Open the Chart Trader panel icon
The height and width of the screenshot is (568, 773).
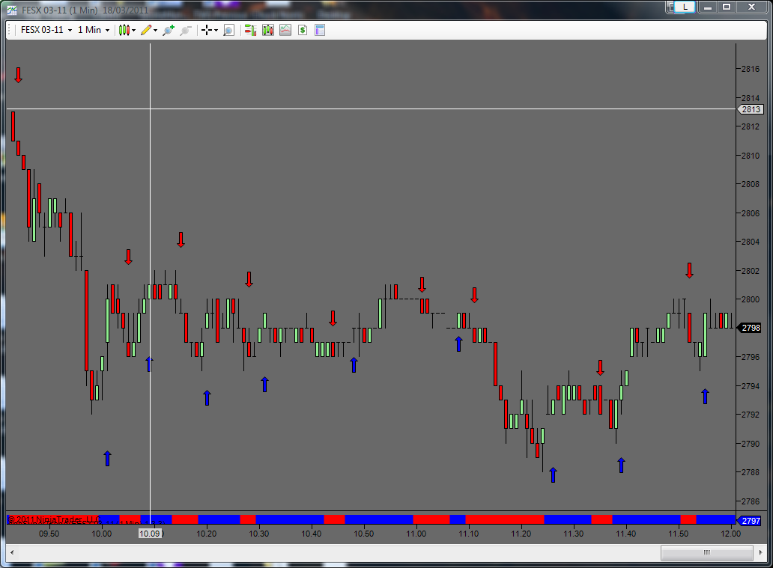coord(250,30)
